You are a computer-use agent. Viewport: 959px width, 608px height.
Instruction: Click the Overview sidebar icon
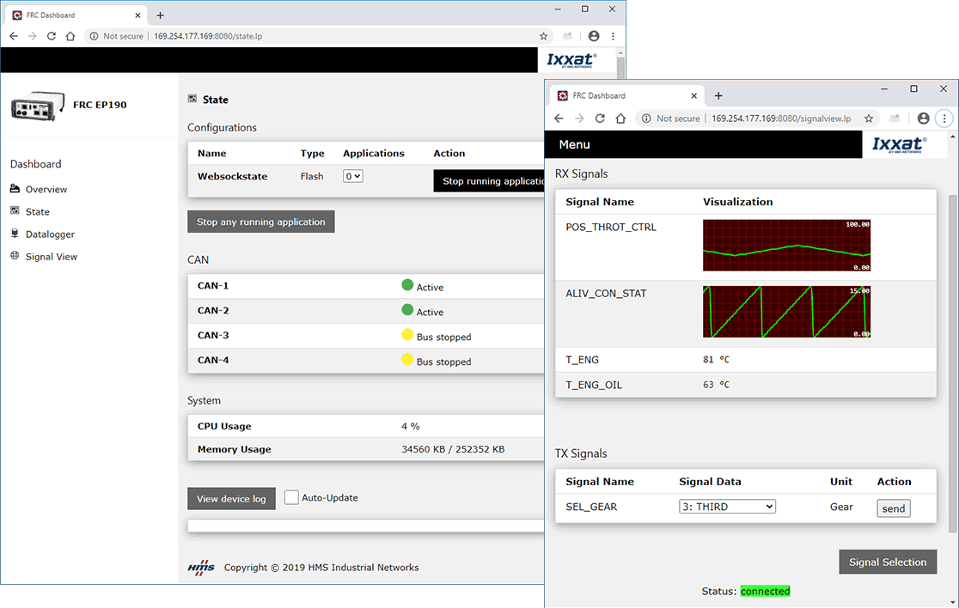15,189
